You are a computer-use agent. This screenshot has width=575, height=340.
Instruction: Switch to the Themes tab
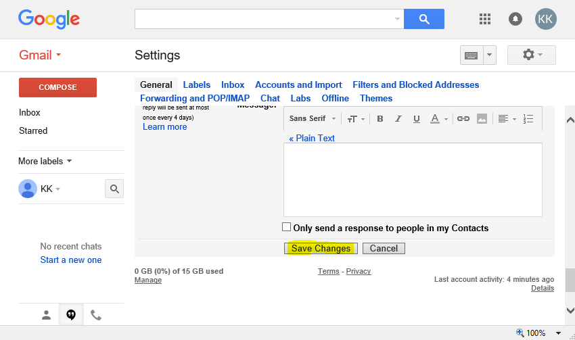(x=376, y=98)
